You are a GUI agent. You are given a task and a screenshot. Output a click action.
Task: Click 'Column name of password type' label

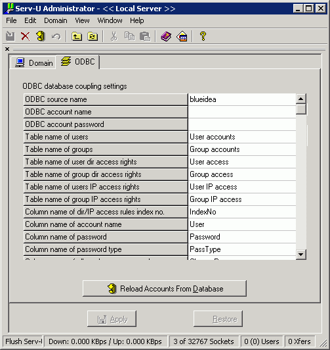[x=106, y=249]
